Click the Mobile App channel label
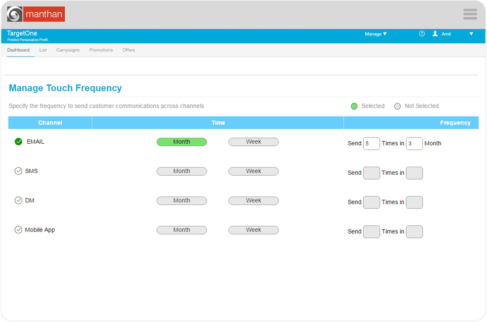Image resolution: width=487 pixels, height=322 pixels. (40, 230)
